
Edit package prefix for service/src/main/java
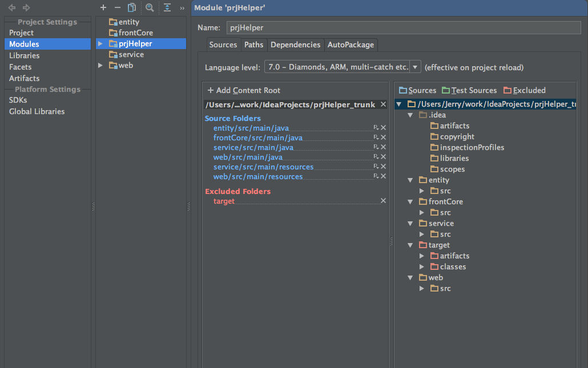point(376,147)
